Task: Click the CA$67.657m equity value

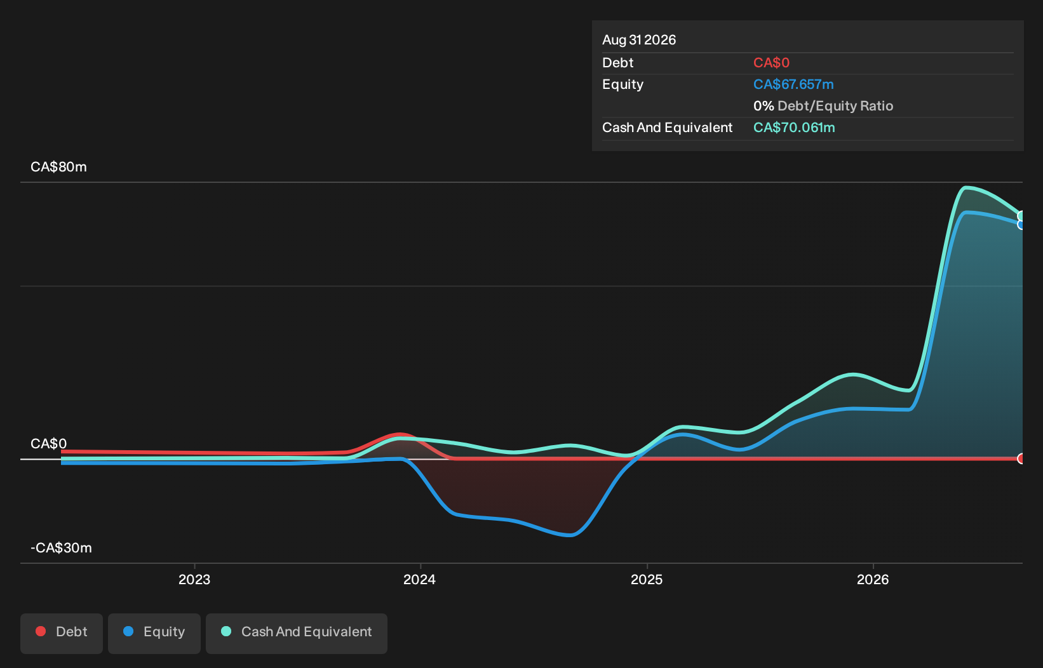Action: click(793, 84)
